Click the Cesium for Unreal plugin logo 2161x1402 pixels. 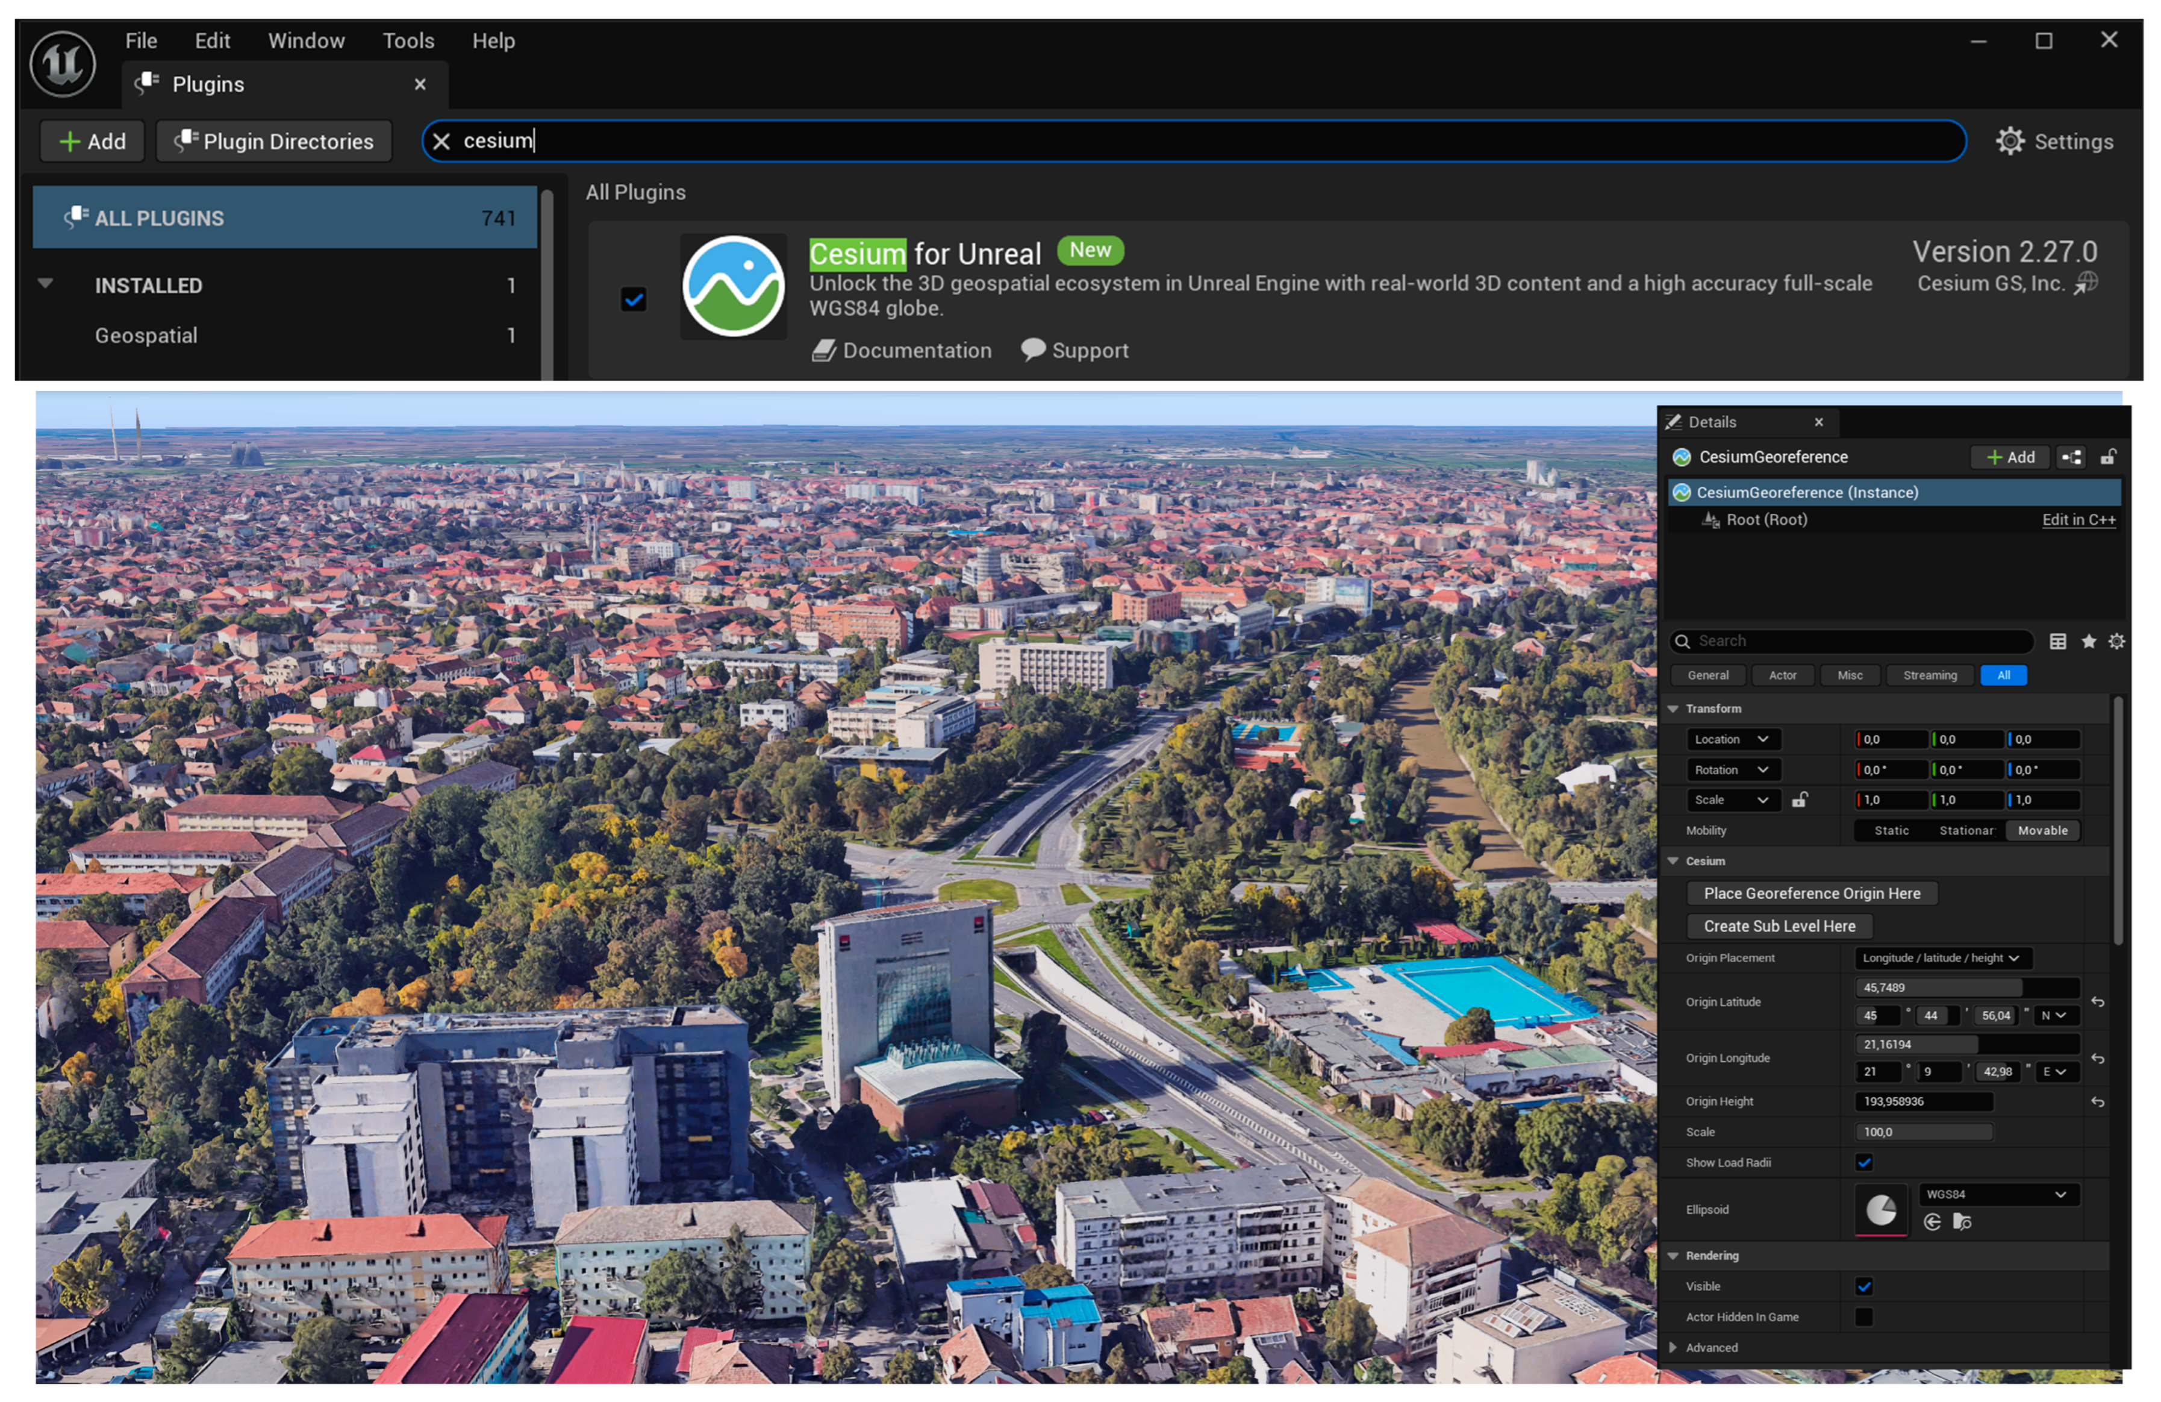(x=733, y=286)
